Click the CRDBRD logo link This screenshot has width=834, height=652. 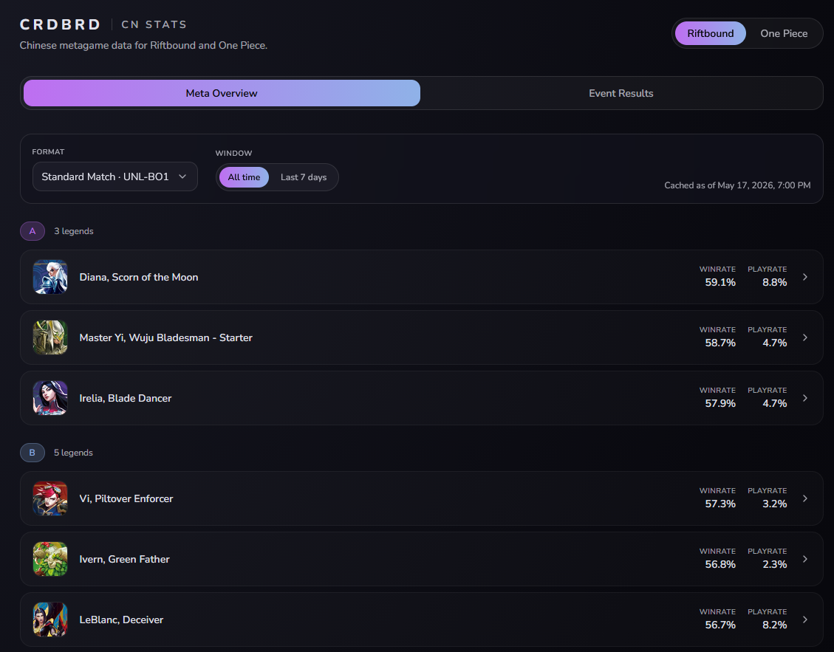[60, 24]
